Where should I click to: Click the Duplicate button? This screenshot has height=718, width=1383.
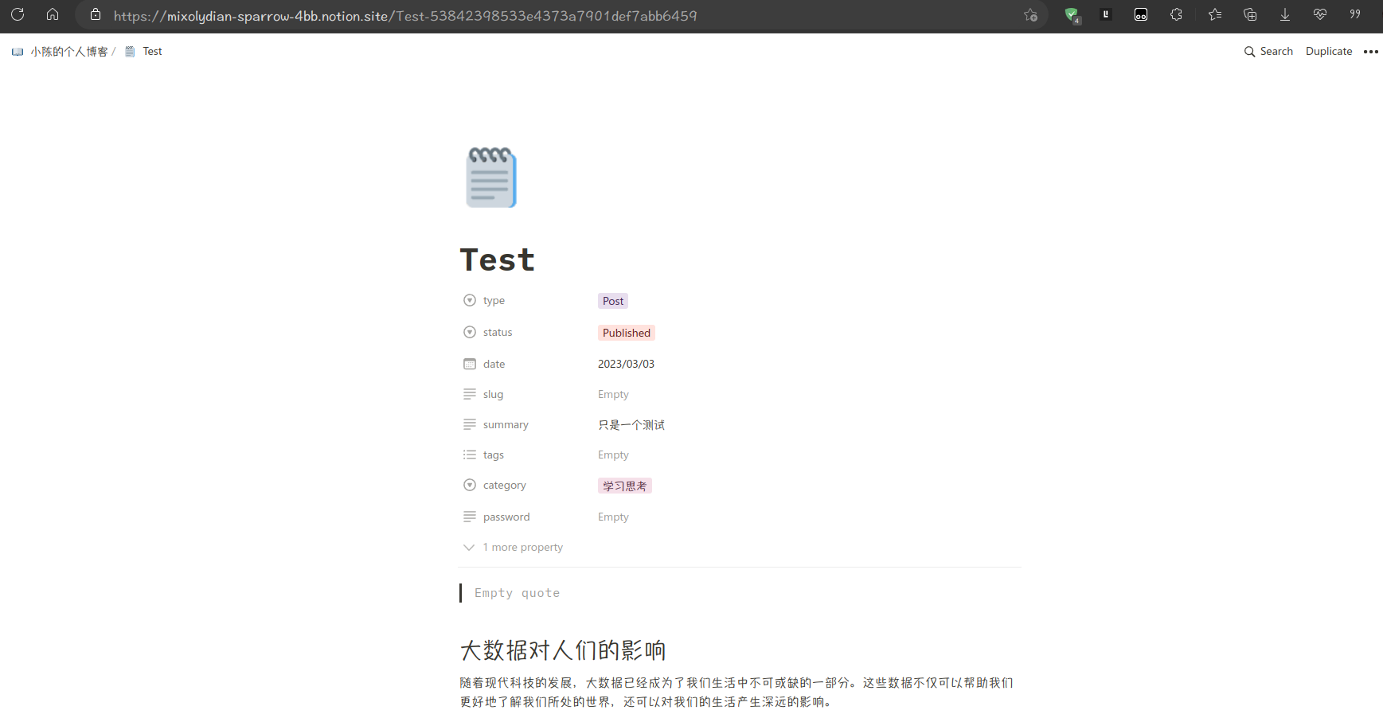(1328, 51)
